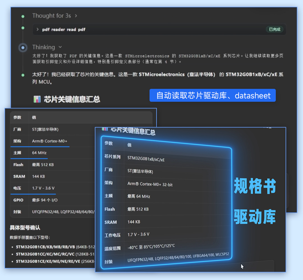Select '最高 512 KB' in the glowing table
The height and width of the screenshot is (280, 303).
coord(138,209)
